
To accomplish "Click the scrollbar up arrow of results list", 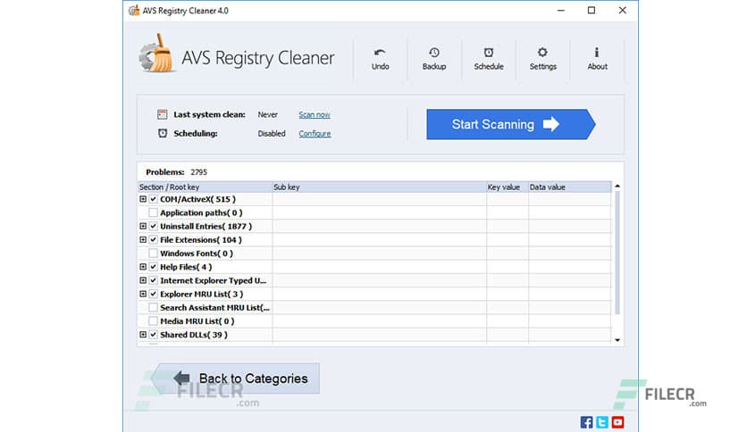I will (x=617, y=186).
